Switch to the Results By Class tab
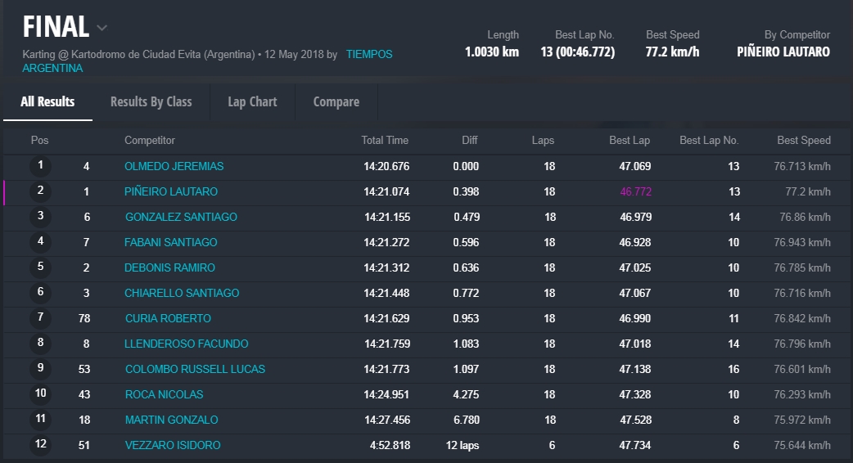Viewport: 853px width, 463px height. 151,101
